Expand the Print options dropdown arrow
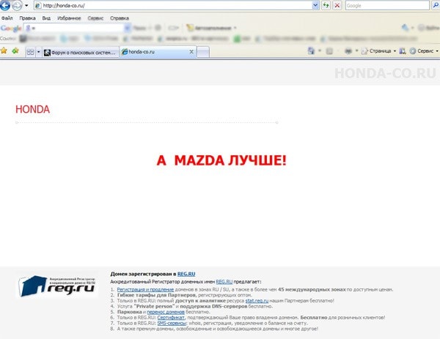This screenshot has height=339, width=440. click(356, 51)
